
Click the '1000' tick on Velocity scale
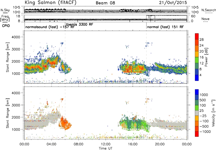point(204,95)
